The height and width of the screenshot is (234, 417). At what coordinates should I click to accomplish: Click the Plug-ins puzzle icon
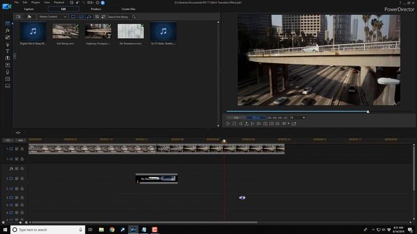(29, 17)
